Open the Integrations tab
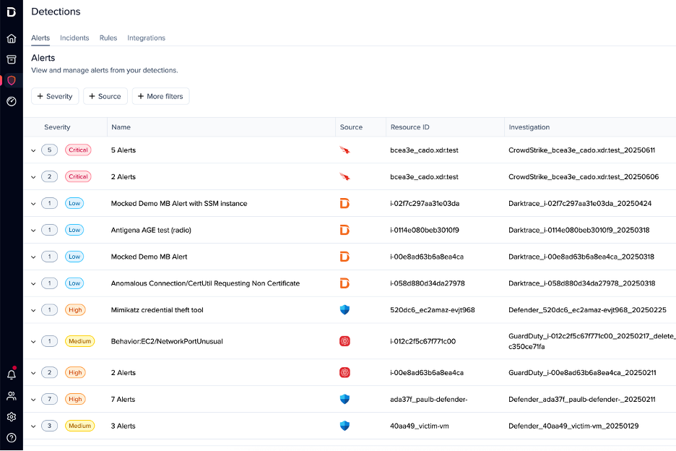The width and height of the screenshot is (676, 451). click(x=146, y=38)
